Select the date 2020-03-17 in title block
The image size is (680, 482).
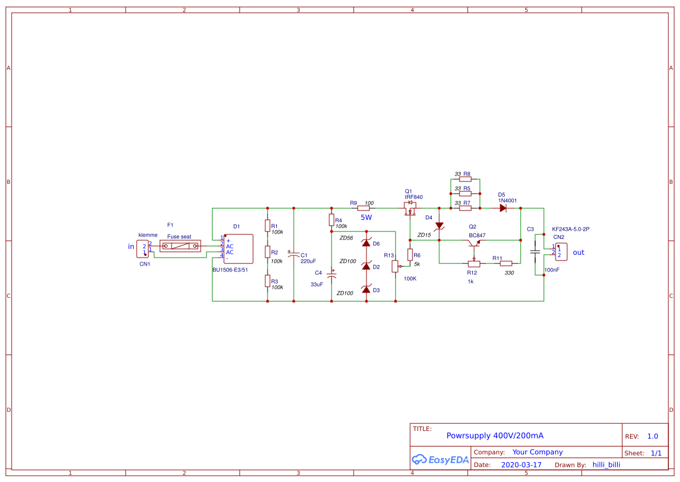(521, 465)
